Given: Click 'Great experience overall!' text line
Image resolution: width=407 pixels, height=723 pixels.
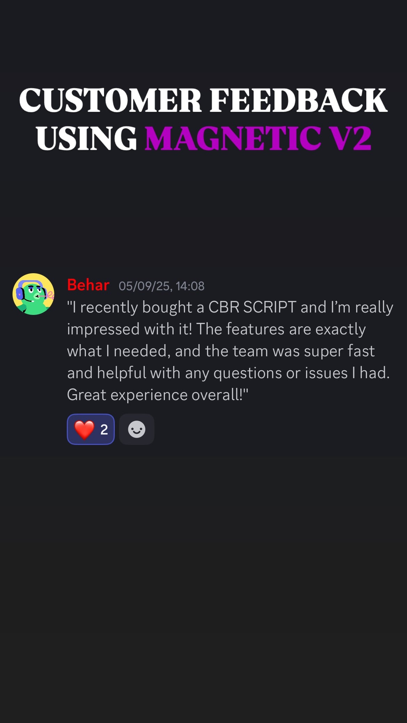Looking at the screenshot, I should pos(158,395).
